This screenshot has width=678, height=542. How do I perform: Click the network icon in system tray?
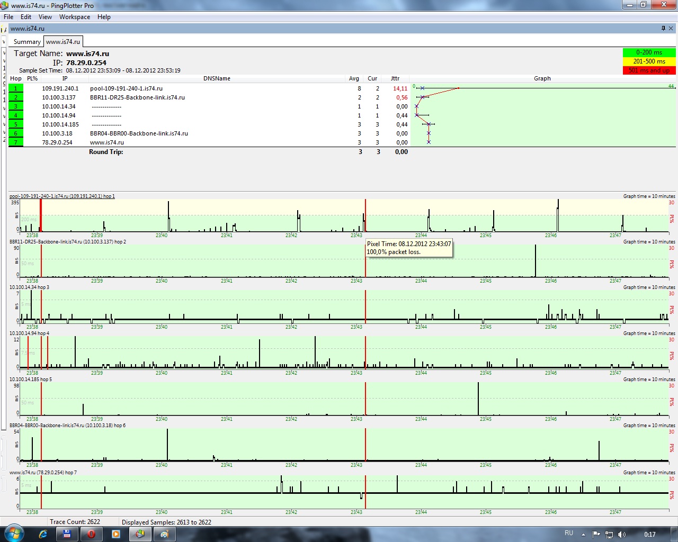[609, 534]
